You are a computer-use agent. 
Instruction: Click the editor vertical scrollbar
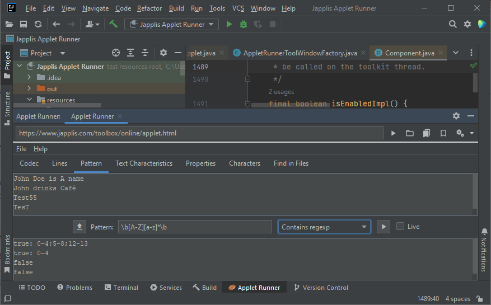click(x=475, y=83)
